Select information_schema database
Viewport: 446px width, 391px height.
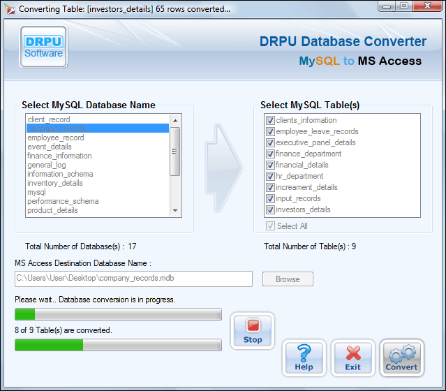coord(98,174)
